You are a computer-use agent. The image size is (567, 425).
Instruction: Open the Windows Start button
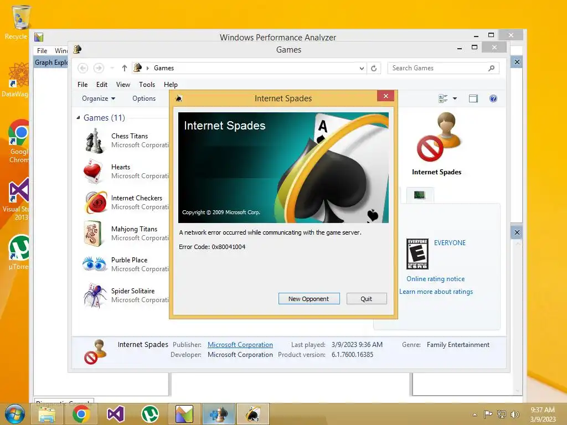(x=14, y=414)
